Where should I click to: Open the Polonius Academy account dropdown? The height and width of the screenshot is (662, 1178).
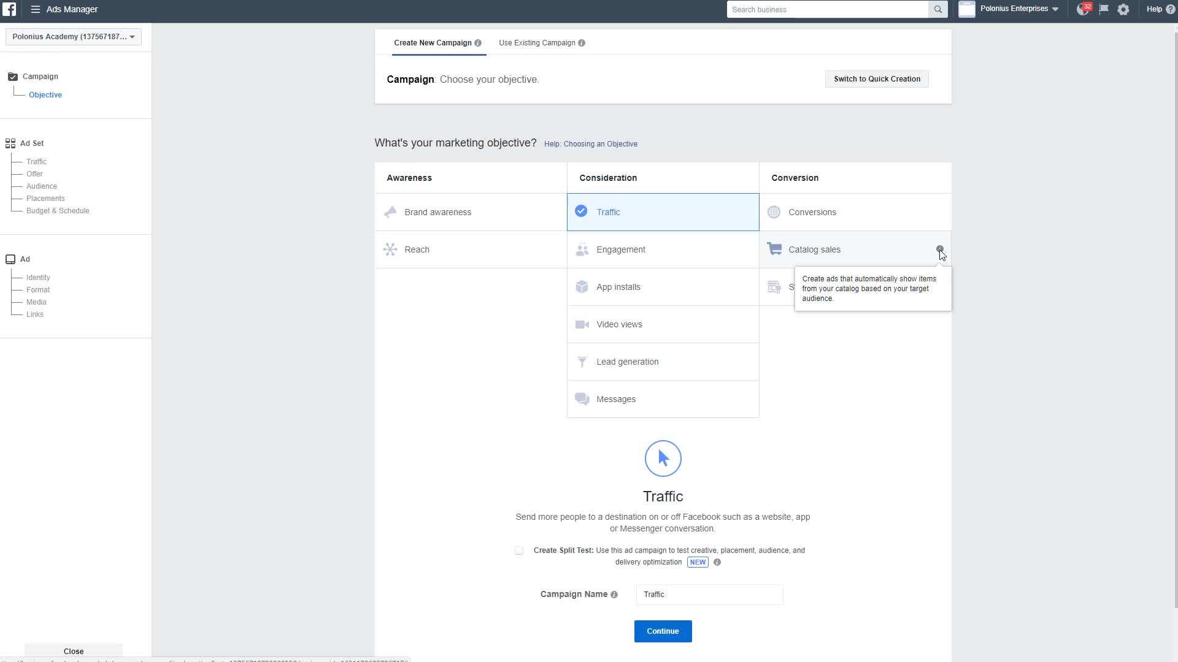[74, 37]
